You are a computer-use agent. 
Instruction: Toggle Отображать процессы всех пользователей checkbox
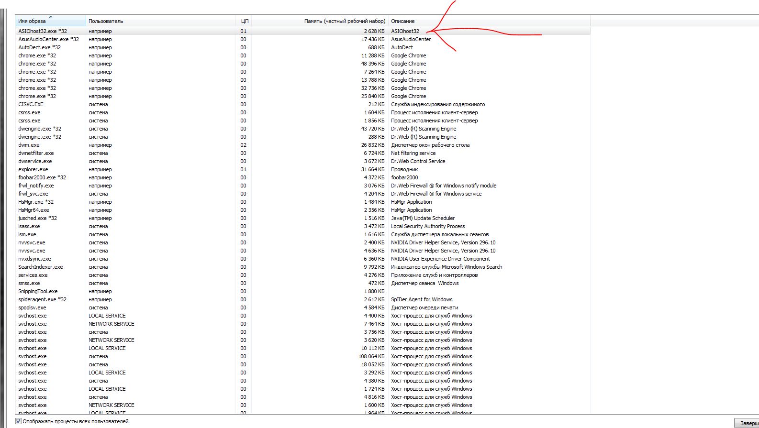pyautogui.click(x=19, y=421)
